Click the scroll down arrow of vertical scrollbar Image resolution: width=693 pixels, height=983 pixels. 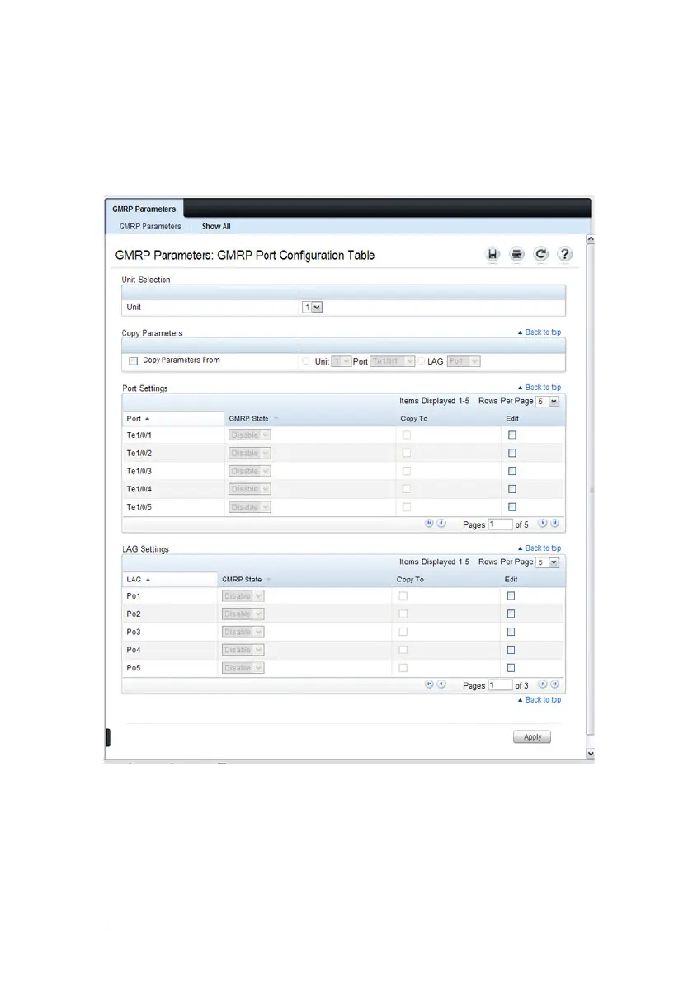tap(590, 753)
